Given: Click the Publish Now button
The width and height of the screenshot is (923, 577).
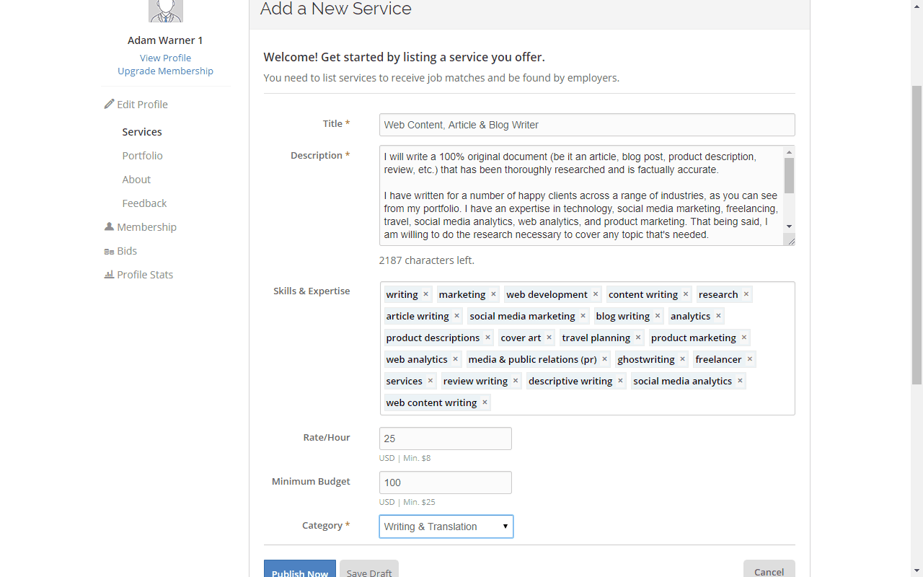Looking at the screenshot, I should (x=300, y=570).
